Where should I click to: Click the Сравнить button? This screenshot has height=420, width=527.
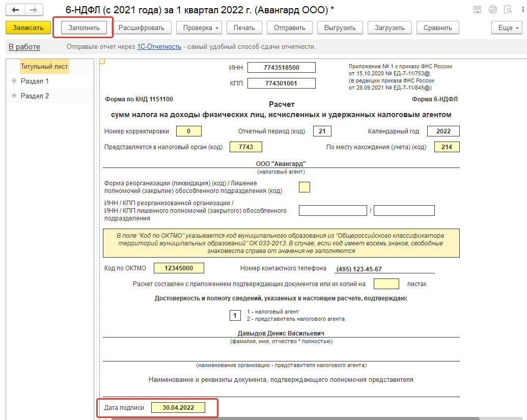click(437, 27)
